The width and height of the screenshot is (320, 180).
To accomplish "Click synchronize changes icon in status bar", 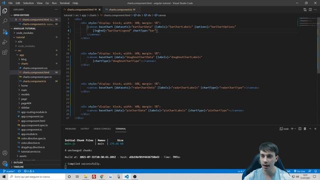I will click(19, 171).
